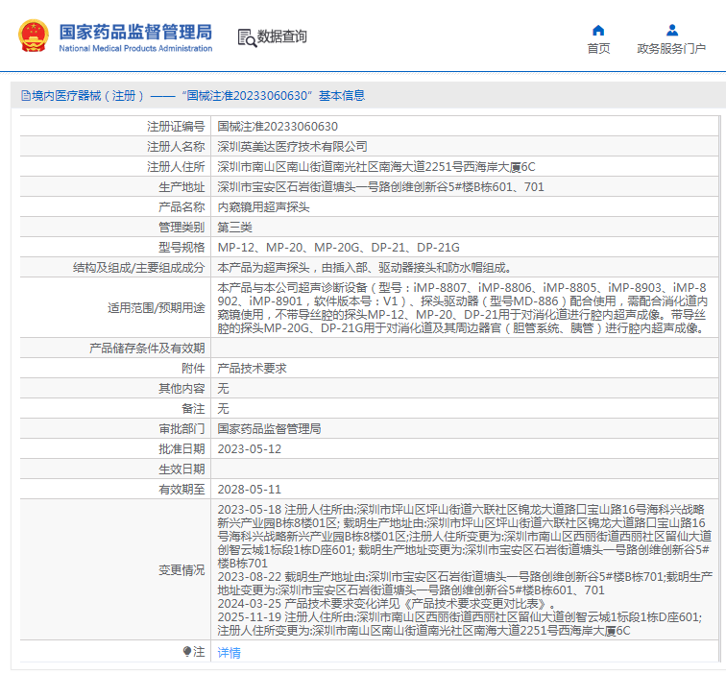Click the 国家药品监督管理局 approval department value

[x=269, y=429]
